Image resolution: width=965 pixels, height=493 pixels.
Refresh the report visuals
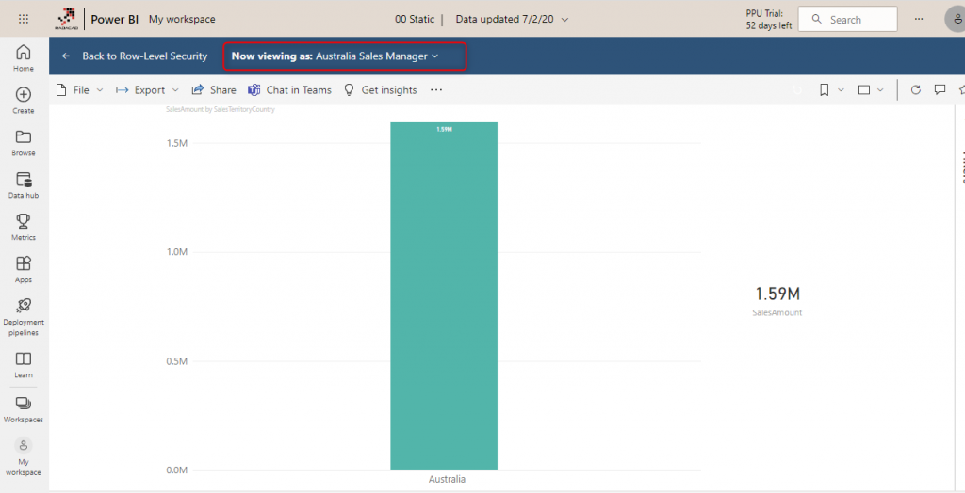915,90
